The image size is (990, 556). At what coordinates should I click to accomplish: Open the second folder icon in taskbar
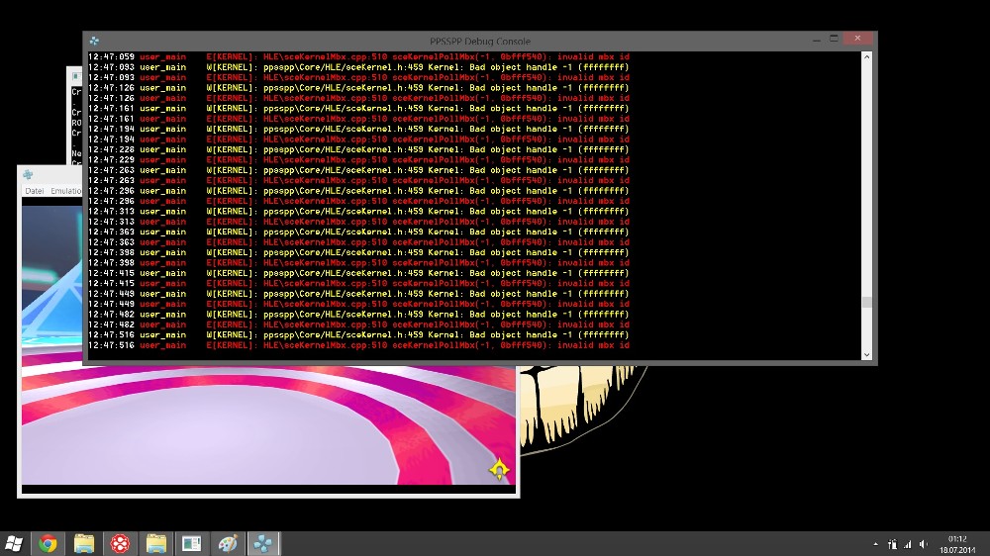[156, 543]
